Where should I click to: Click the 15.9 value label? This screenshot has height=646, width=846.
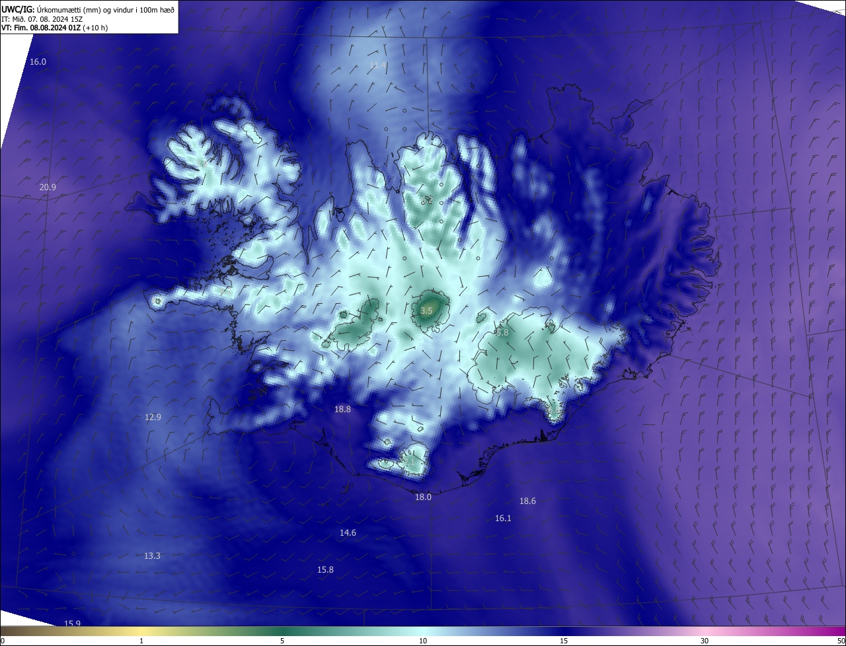72,624
